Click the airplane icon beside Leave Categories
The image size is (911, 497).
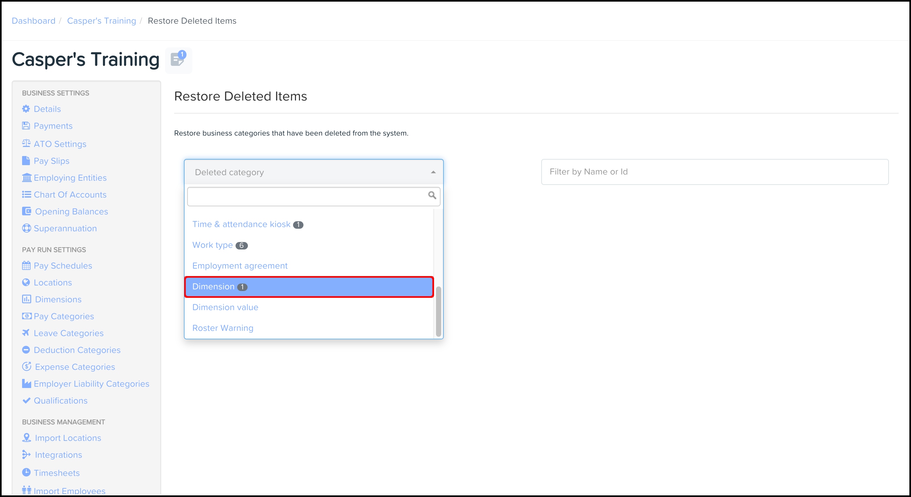26,333
